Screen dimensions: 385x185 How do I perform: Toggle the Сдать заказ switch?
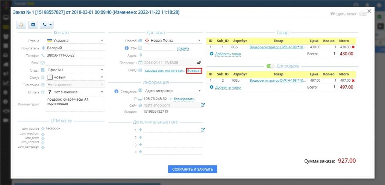363,14
